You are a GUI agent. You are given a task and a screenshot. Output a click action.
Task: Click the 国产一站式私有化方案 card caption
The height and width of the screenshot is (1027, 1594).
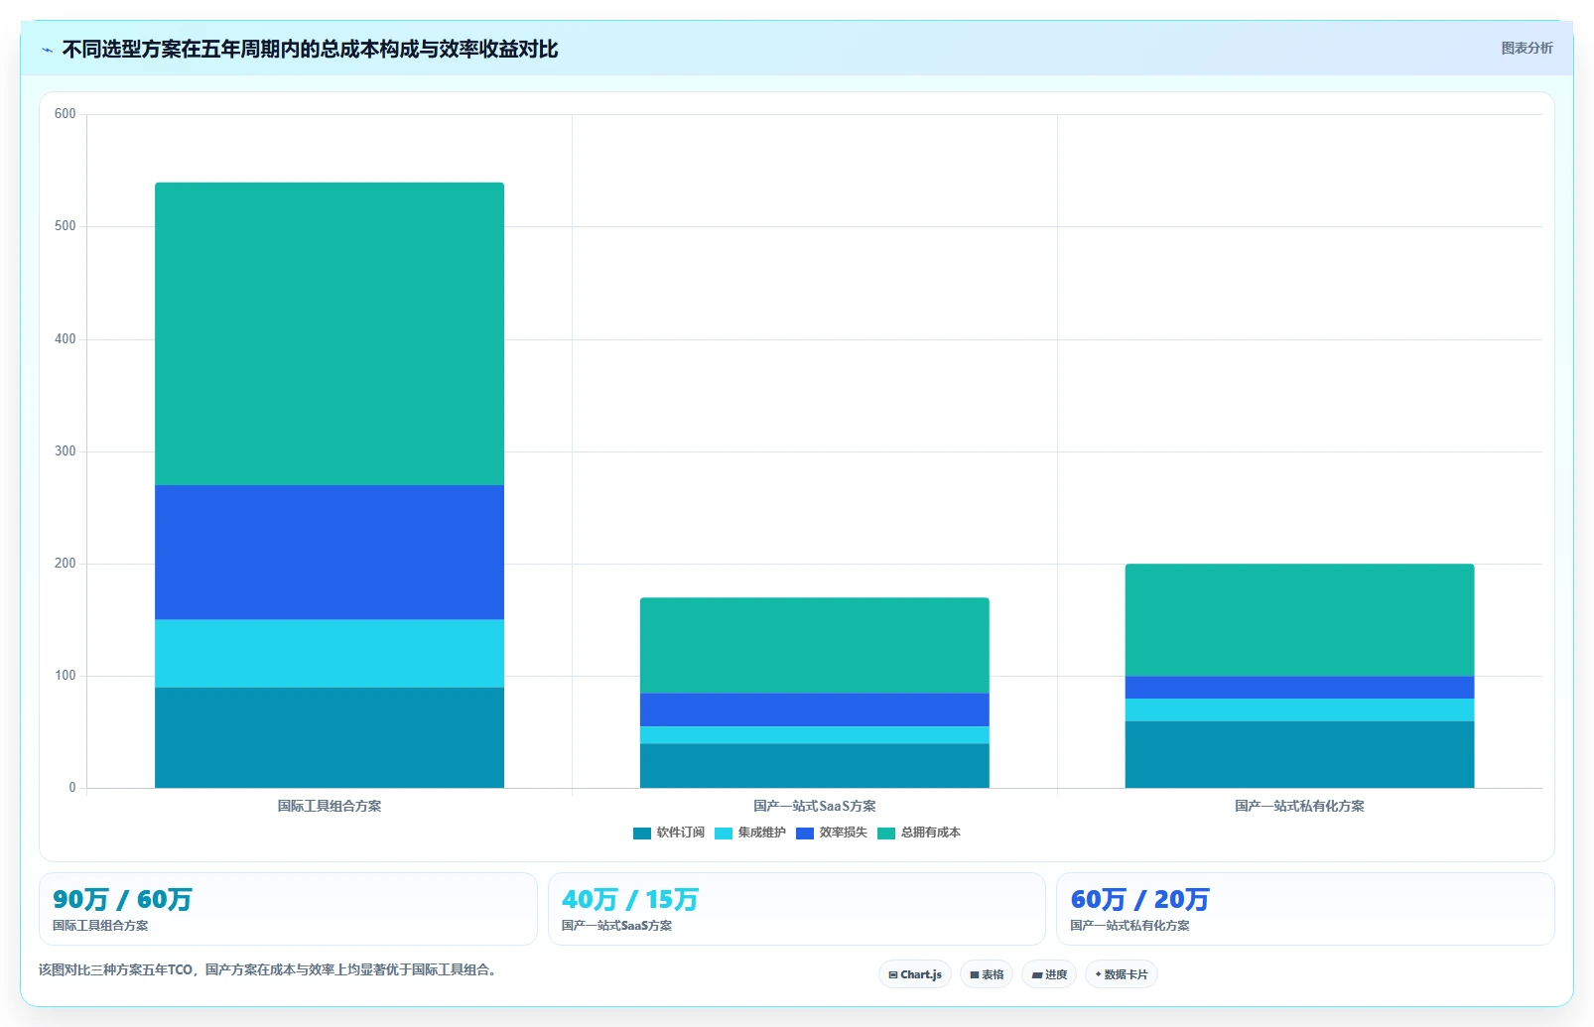pyautogui.click(x=1129, y=926)
